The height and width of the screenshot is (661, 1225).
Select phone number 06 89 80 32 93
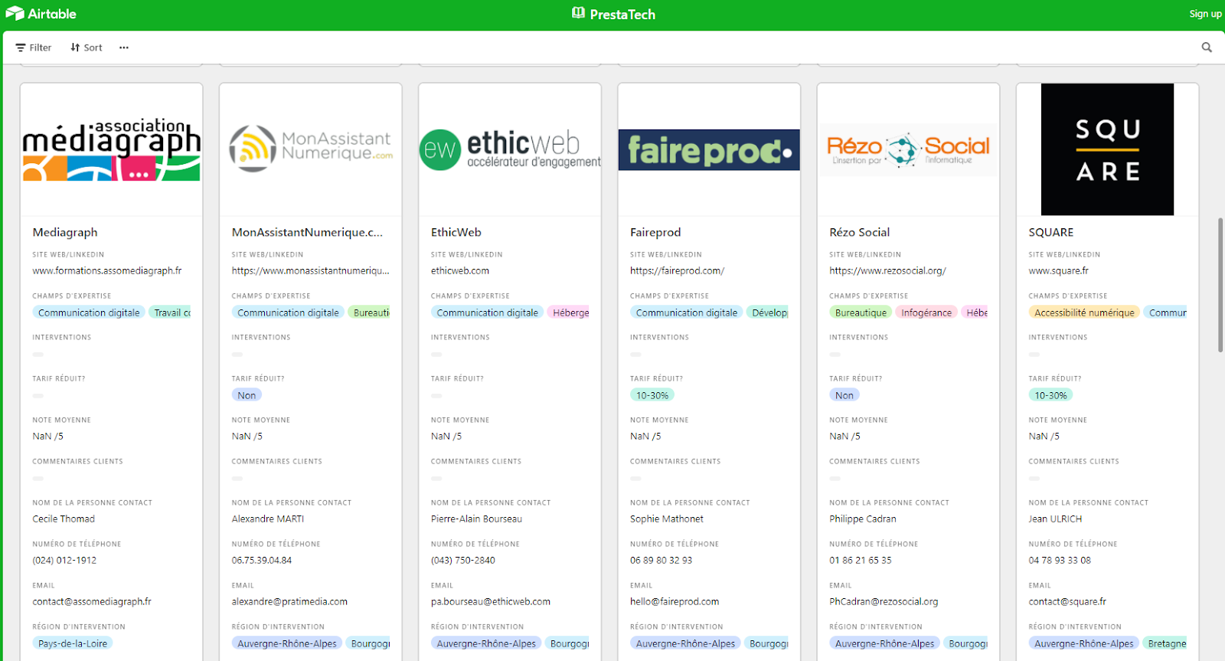point(661,560)
